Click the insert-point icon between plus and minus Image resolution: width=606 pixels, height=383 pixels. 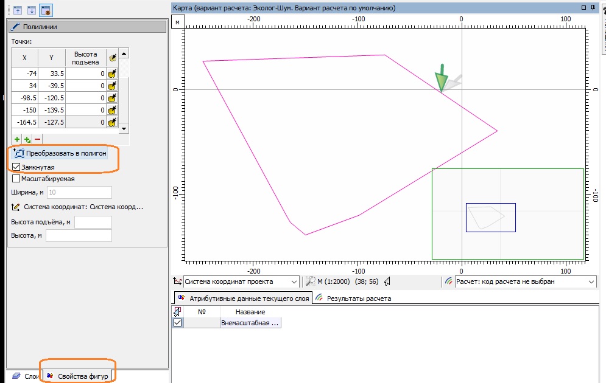[27, 139]
